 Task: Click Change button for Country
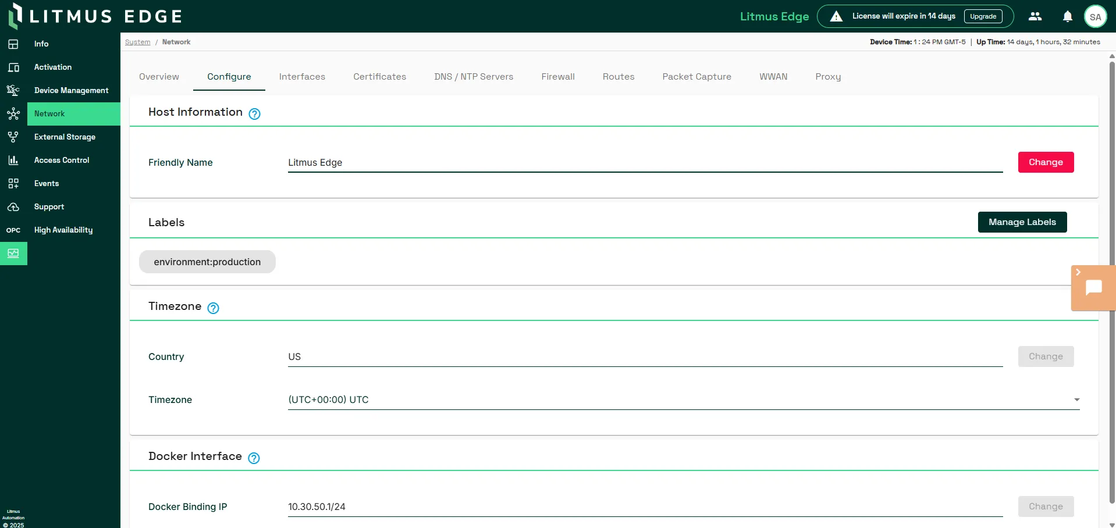coord(1046,356)
